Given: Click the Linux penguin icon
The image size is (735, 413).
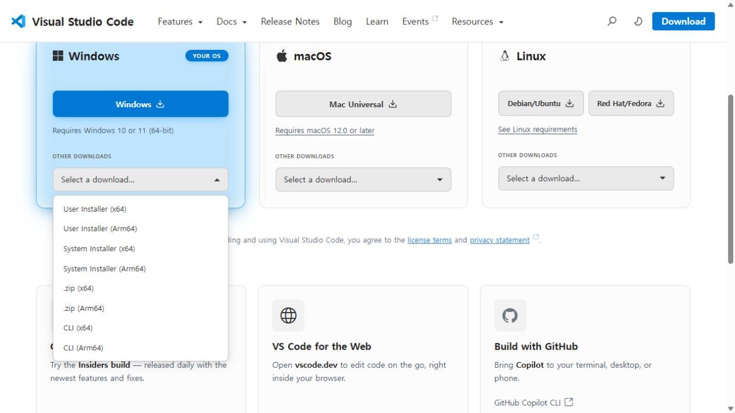Looking at the screenshot, I should pos(504,56).
